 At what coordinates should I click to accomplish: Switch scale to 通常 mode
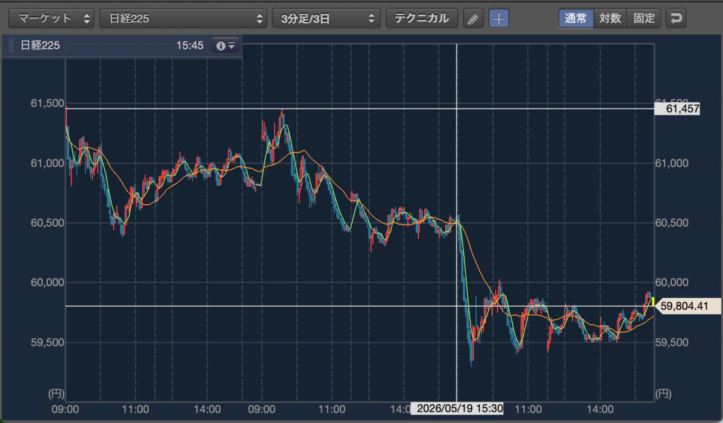coord(575,18)
